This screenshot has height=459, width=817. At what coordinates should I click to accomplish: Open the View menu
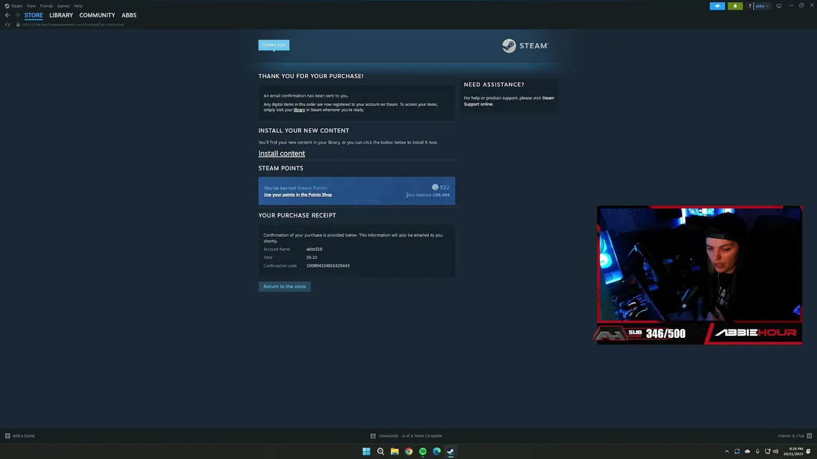pyautogui.click(x=31, y=6)
